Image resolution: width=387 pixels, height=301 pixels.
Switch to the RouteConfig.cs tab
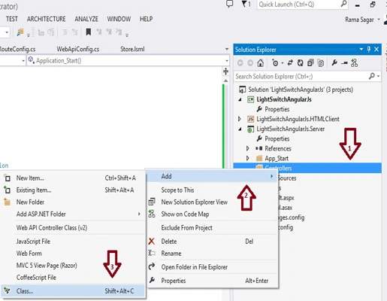17,49
